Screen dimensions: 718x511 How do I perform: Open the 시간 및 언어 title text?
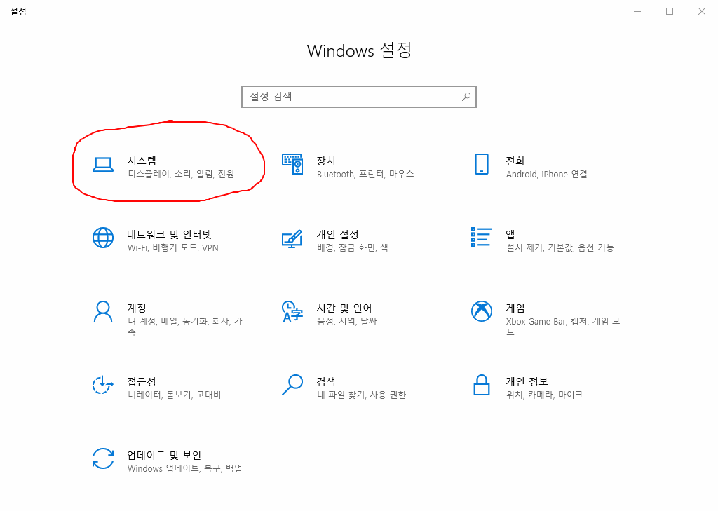click(344, 308)
